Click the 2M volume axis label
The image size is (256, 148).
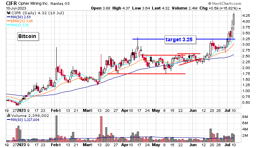[245, 136]
